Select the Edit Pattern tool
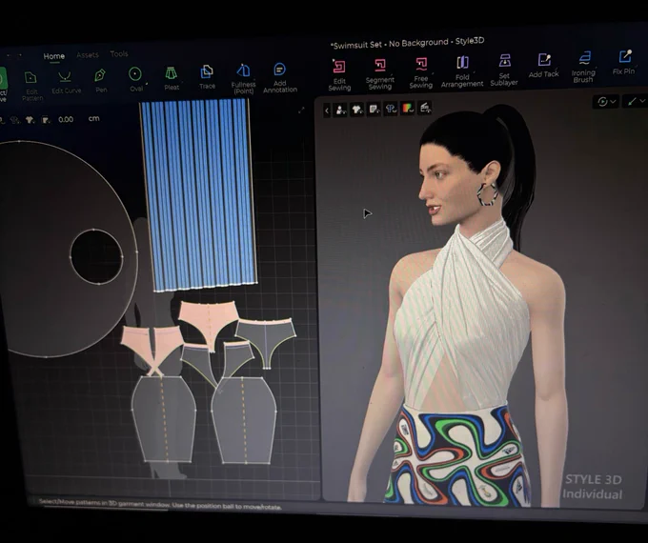The image size is (648, 543). click(x=31, y=85)
